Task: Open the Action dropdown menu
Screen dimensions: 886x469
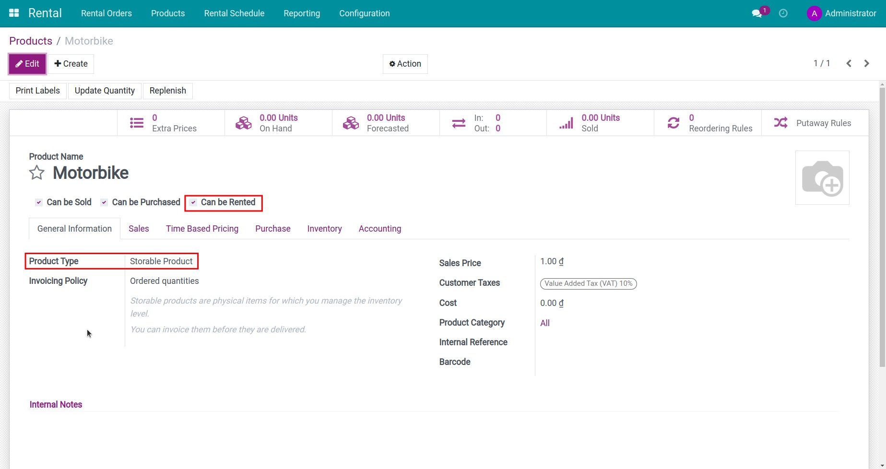Action: tap(405, 63)
